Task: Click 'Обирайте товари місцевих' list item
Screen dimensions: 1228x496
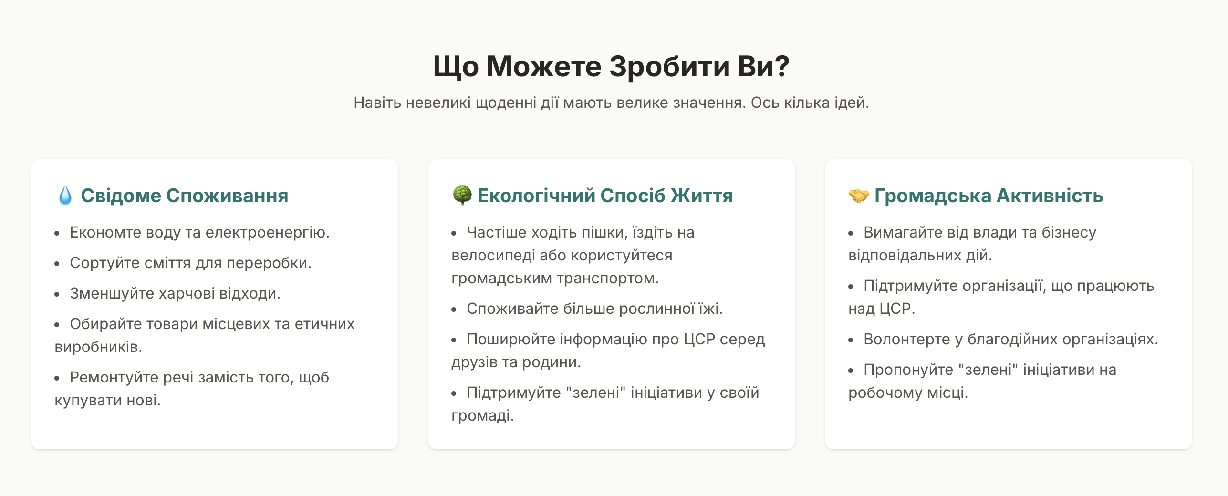Action: click(x=205, y=335)
